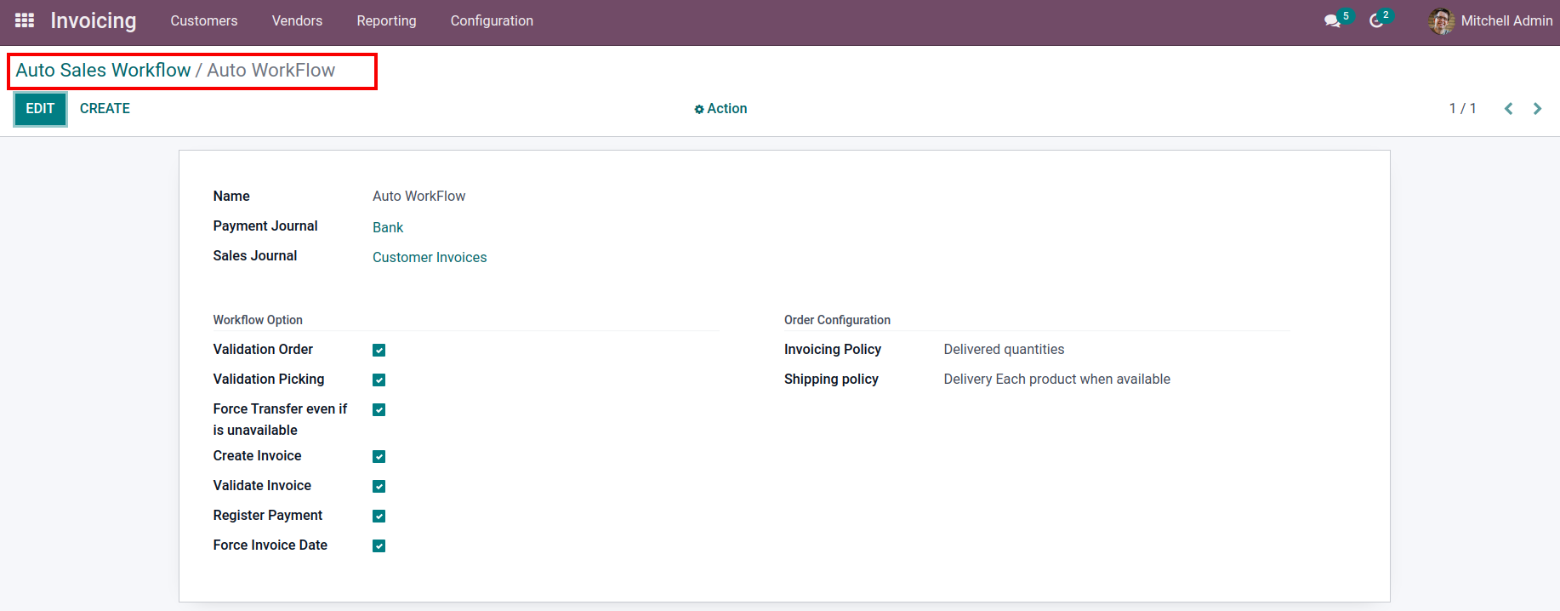The width and height of the screenshot is (1560, 611).
Task: Open the activities clock icon
Action: coord(1376,21)
